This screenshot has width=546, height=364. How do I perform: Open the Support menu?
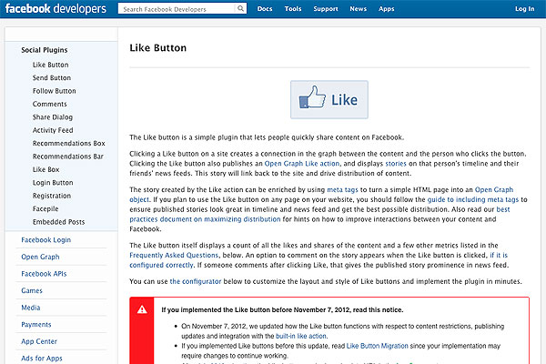click(326, 9)
